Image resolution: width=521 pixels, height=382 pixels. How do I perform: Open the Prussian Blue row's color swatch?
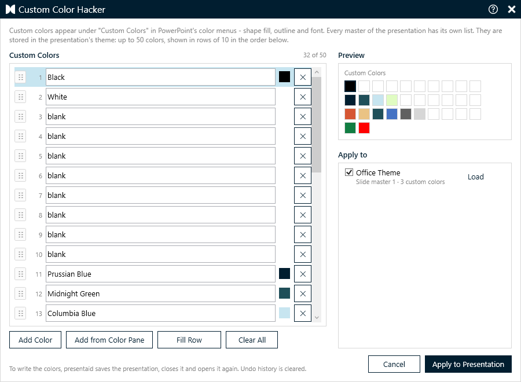coord(284,274)
